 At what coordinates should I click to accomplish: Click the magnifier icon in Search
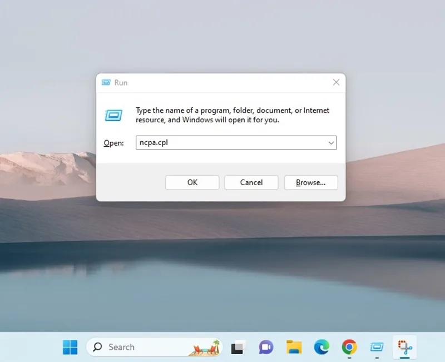[x=98, y=346]
